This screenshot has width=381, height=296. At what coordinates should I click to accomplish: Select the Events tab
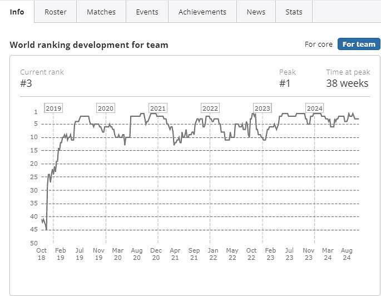pos(147,12)
